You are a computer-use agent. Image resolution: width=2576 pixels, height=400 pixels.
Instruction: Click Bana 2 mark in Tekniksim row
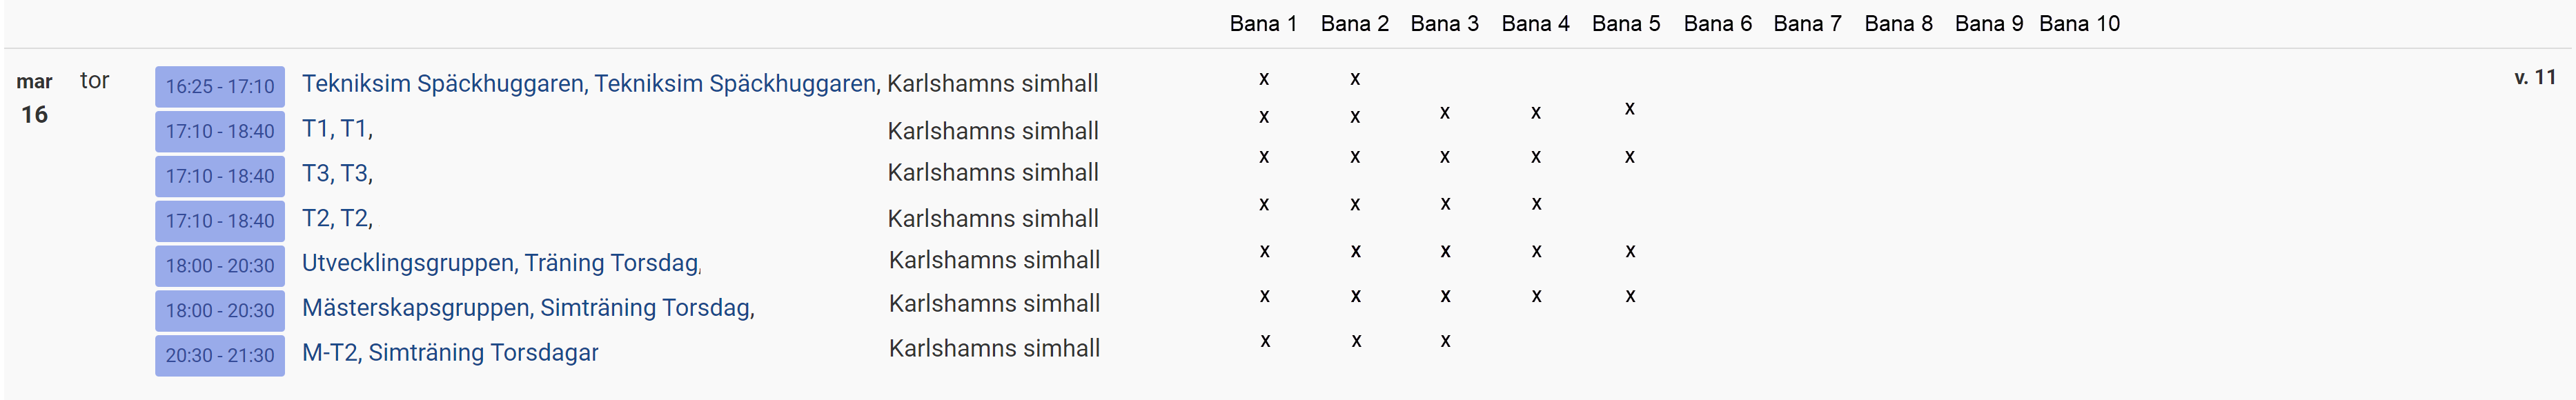click(1355, 78)
